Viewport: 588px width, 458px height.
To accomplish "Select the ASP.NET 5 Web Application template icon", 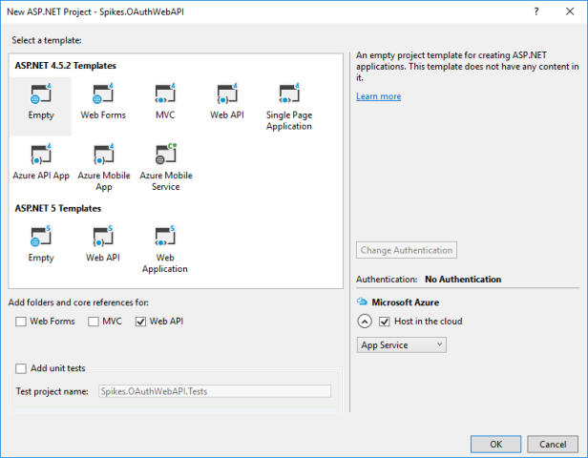I will [165, 236].
